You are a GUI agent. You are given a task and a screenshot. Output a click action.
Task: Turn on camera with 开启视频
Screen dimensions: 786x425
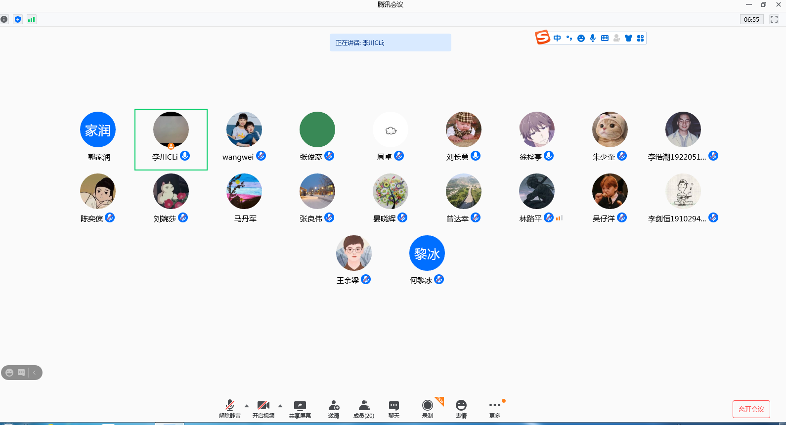pos(263,409)
